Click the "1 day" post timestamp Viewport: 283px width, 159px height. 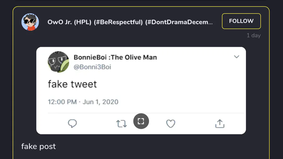253,36
